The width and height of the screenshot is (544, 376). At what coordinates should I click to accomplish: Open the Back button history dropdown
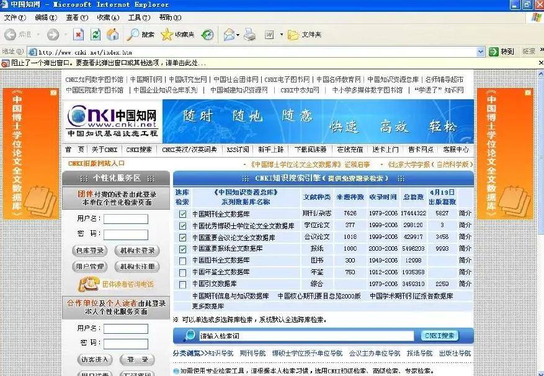38,34
